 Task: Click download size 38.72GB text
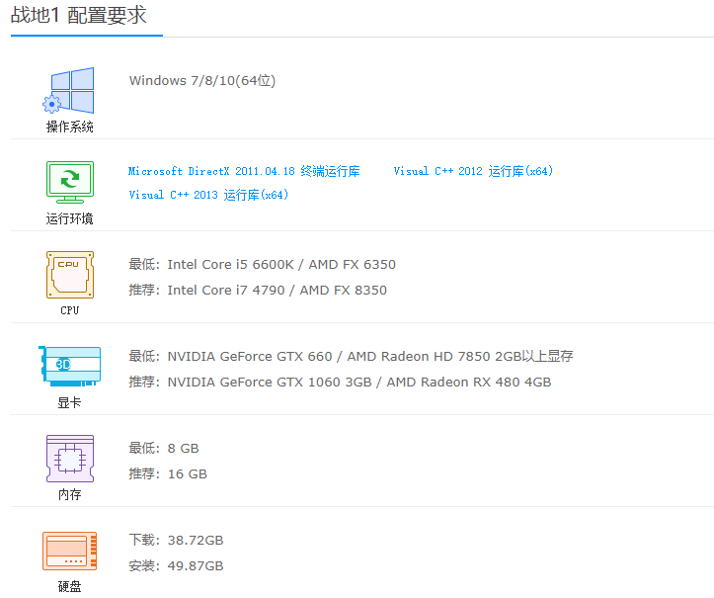coord(176,540)
